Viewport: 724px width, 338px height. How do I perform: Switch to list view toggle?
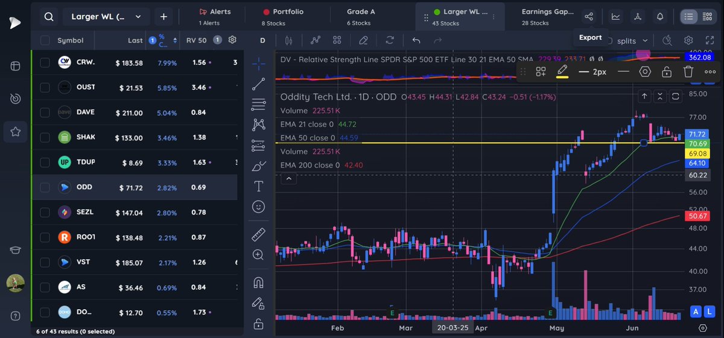pyautogui.click(x=688, y=17)
